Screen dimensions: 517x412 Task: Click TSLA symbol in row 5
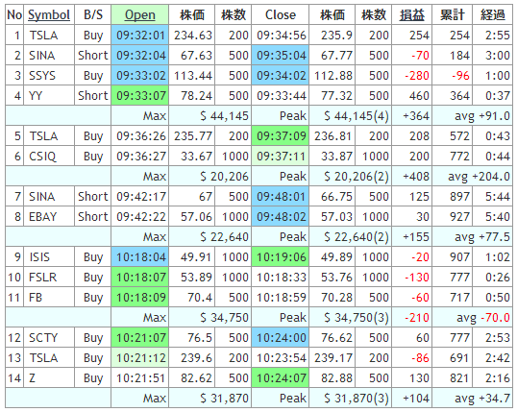click(x=43, y=136)
